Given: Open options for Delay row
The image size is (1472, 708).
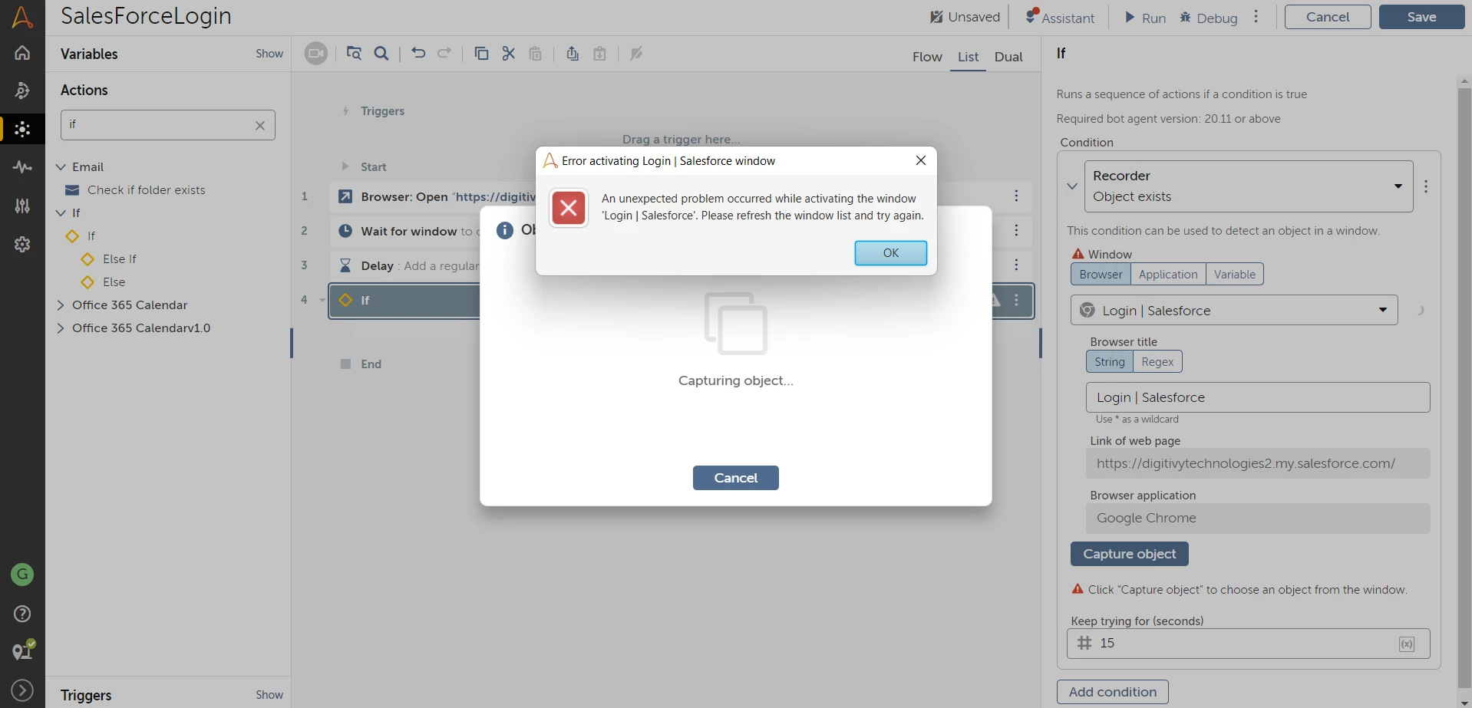Looking at the screenshot, I should click(1016, 265).
